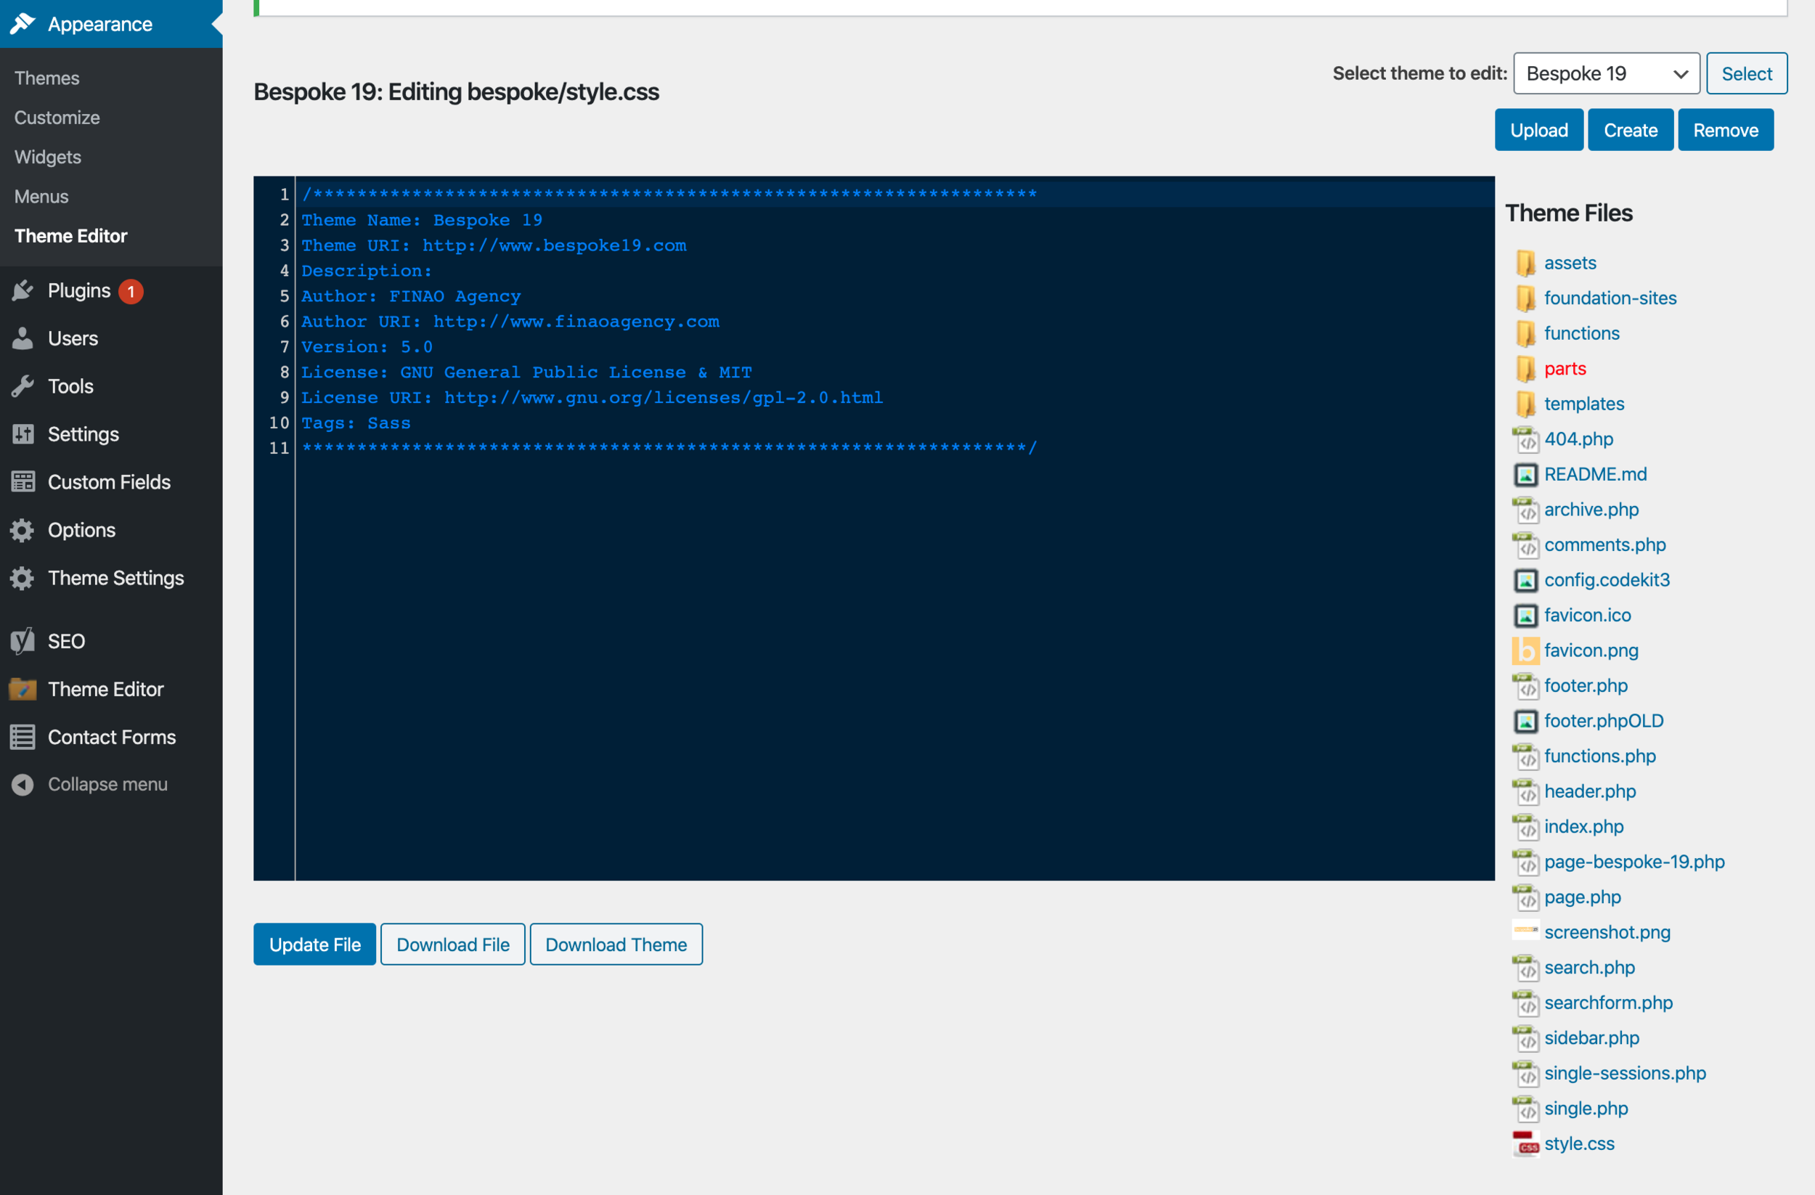Click the Appearance paintbrush icon

coord(23,24)
